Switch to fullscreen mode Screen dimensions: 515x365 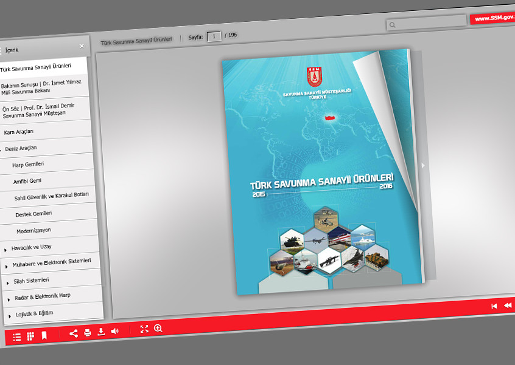(x=144, y=329)
